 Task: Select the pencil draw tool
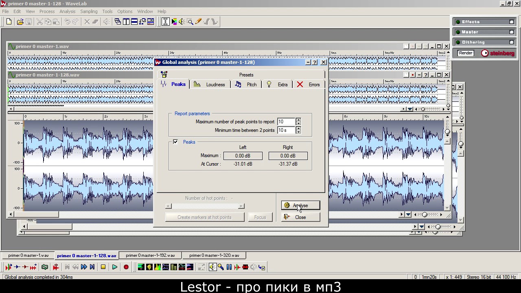click(x=198, y=22)
